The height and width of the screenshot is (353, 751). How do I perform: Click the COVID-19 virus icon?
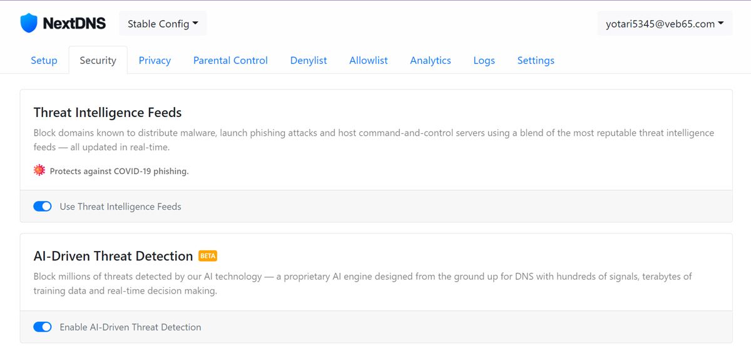pyautogui.click(x=39, y=170)
